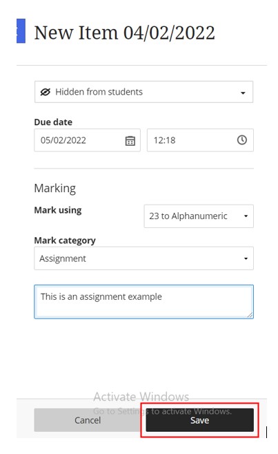The width and height of the screenshot is (278, 454).
Task: Click the blue panel handle beside title
Action: click(21, 31)
